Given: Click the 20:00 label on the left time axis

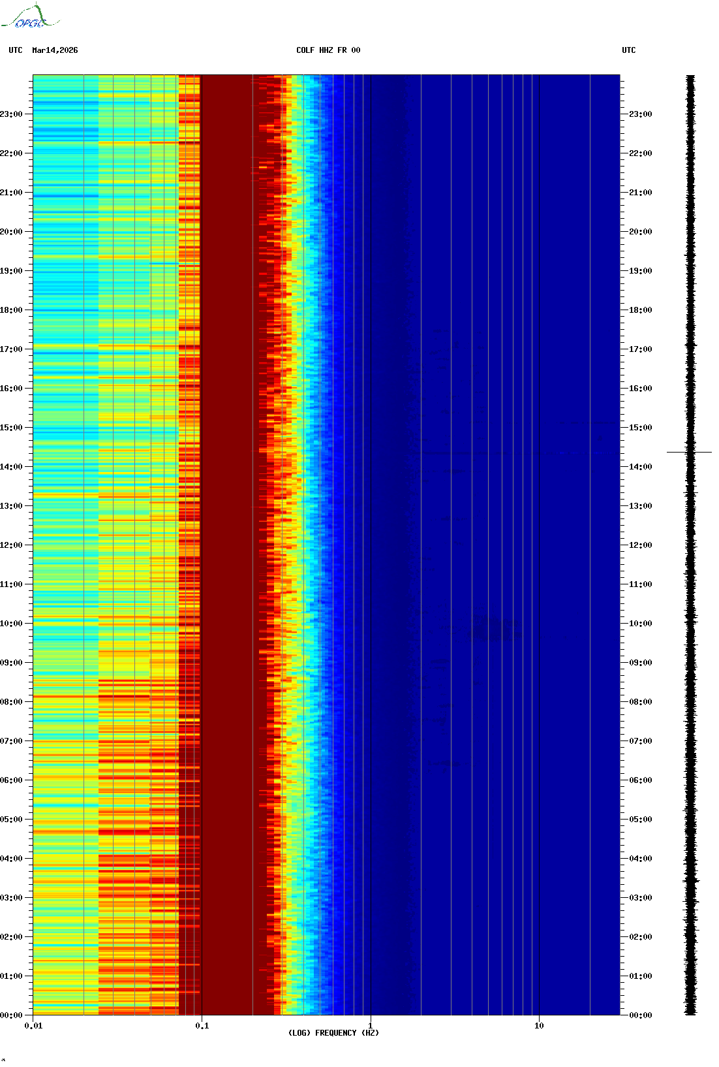Looking at the screenshot, I should (11, 232).
